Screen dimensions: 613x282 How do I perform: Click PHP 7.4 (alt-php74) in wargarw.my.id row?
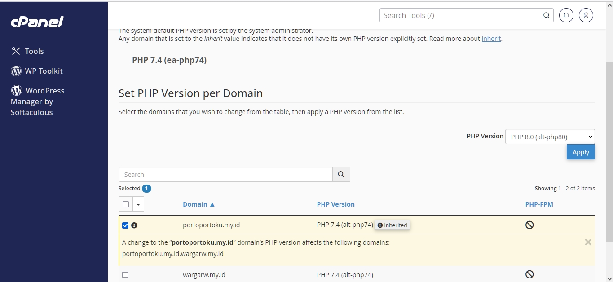coord(345,274)
